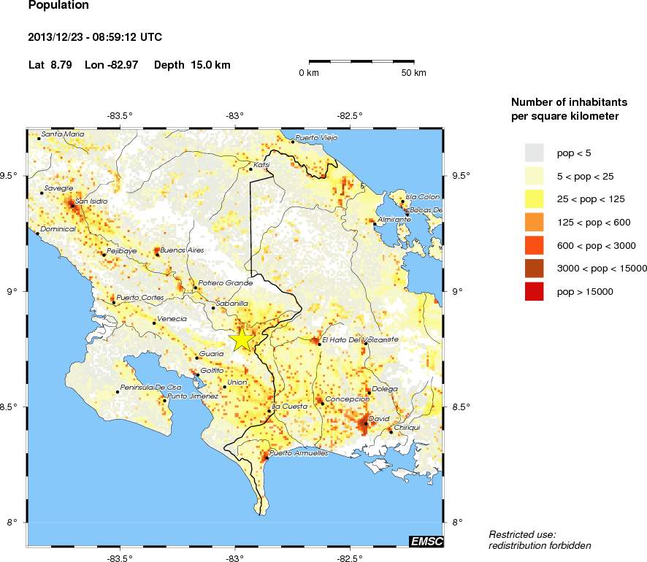The height and width of the screenshot is (562, 647).
Task: Click the Peninsula De Osa label
Action: coord(150,388)
